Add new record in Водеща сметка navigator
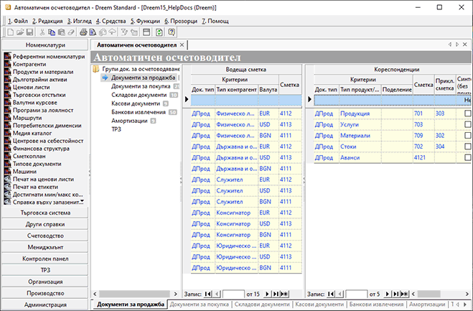The width and height of the screenshot is (473, 311). 284,294
